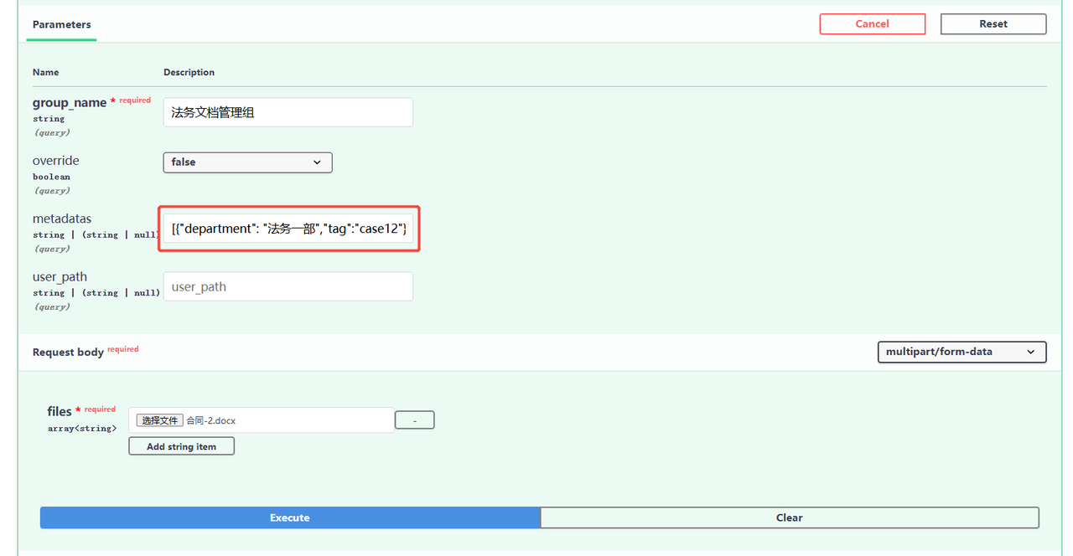
Task: Click the Execute button
Action: pos(290,517)
